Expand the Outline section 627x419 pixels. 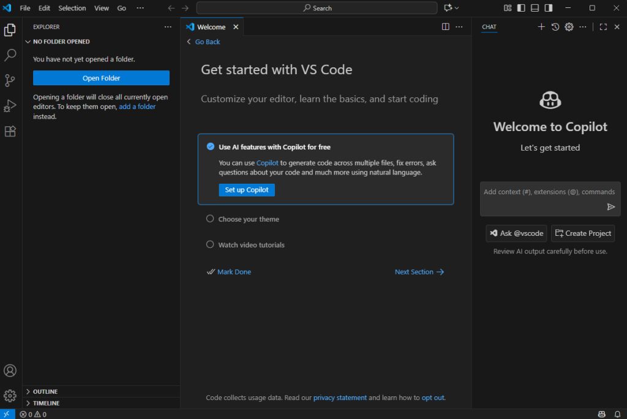pos(45,391)
